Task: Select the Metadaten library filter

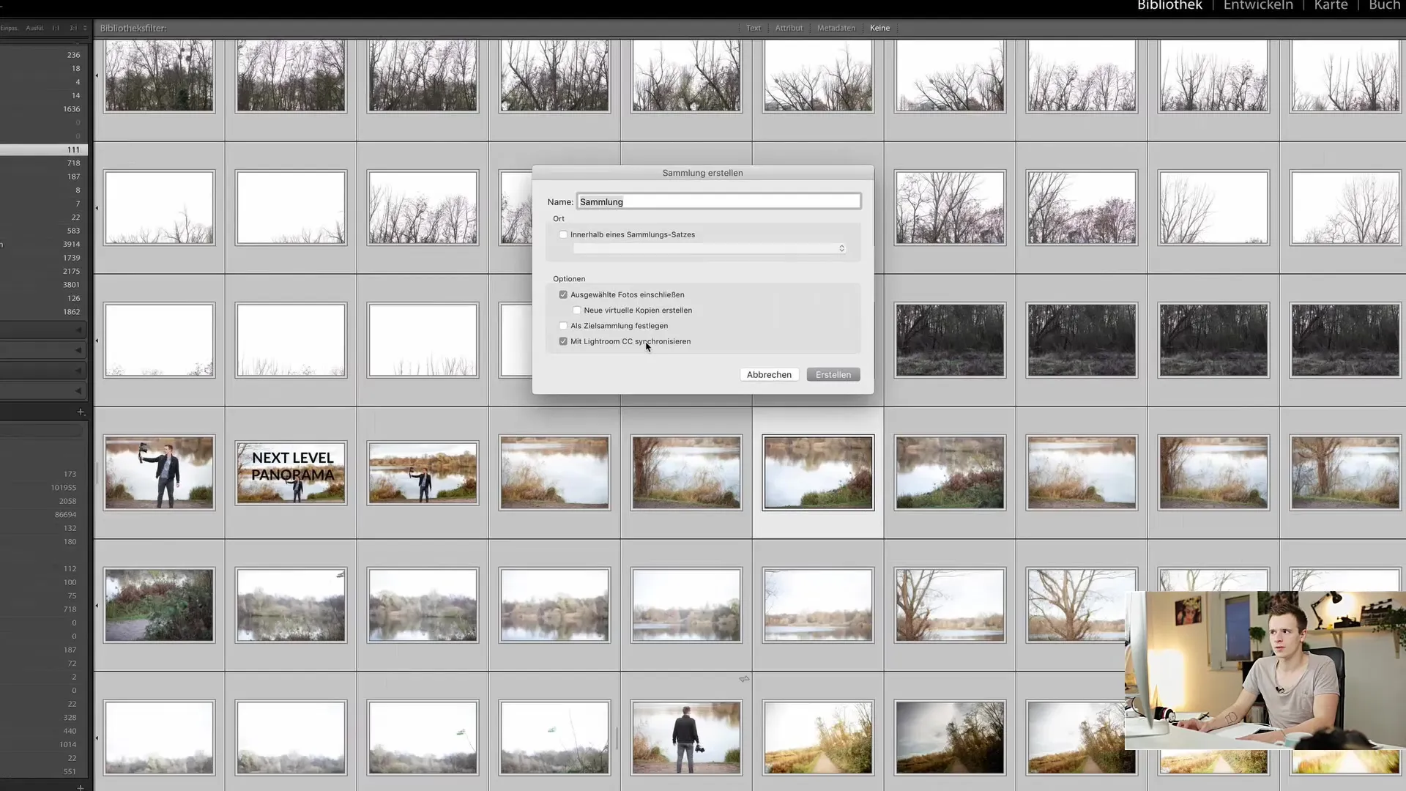Action: click(x=836, y=28)
